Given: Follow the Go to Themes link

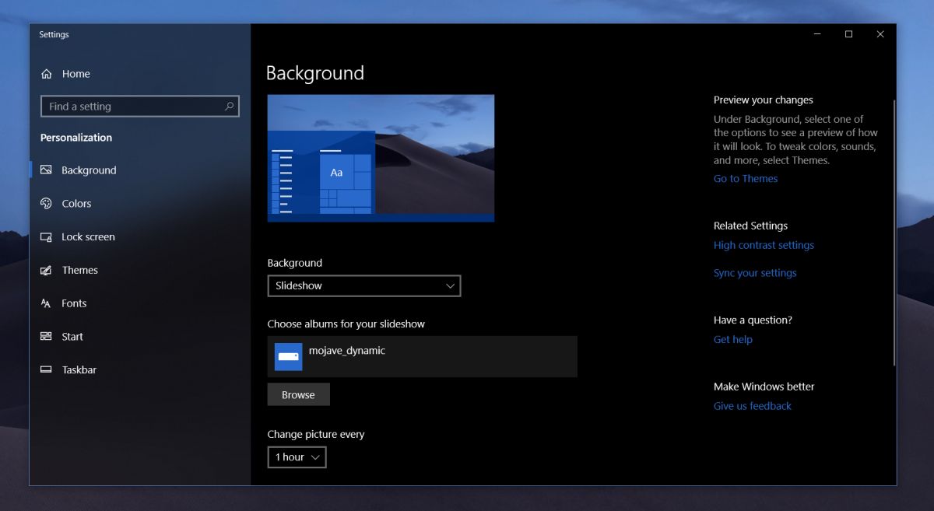Looking at the screenshot, I should (745, 178).
